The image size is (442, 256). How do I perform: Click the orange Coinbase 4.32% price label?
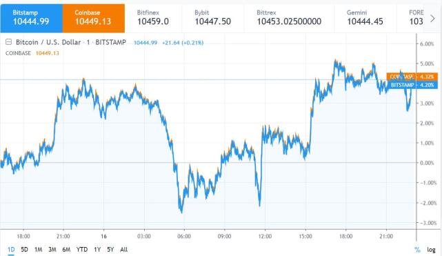tap(412, 77)
